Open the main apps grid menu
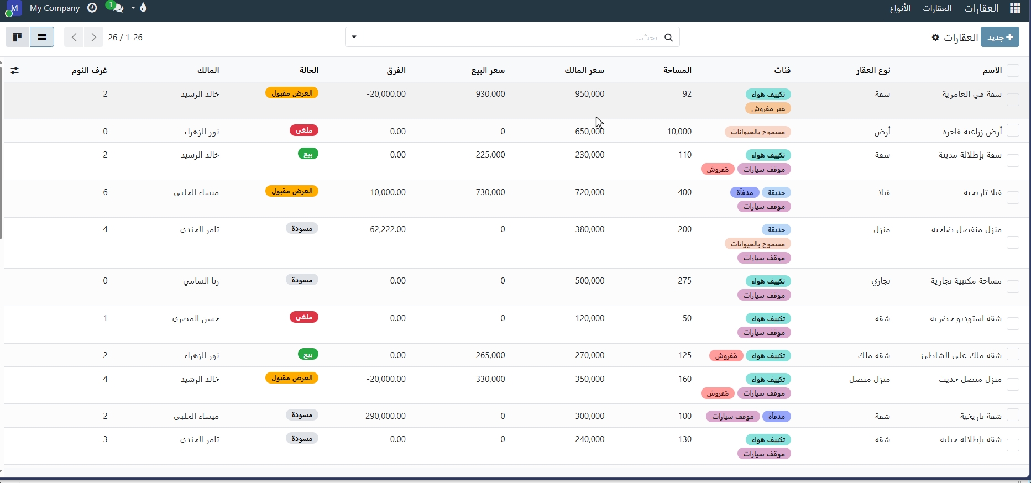The image size is (1031, 483). point(1015,8)
